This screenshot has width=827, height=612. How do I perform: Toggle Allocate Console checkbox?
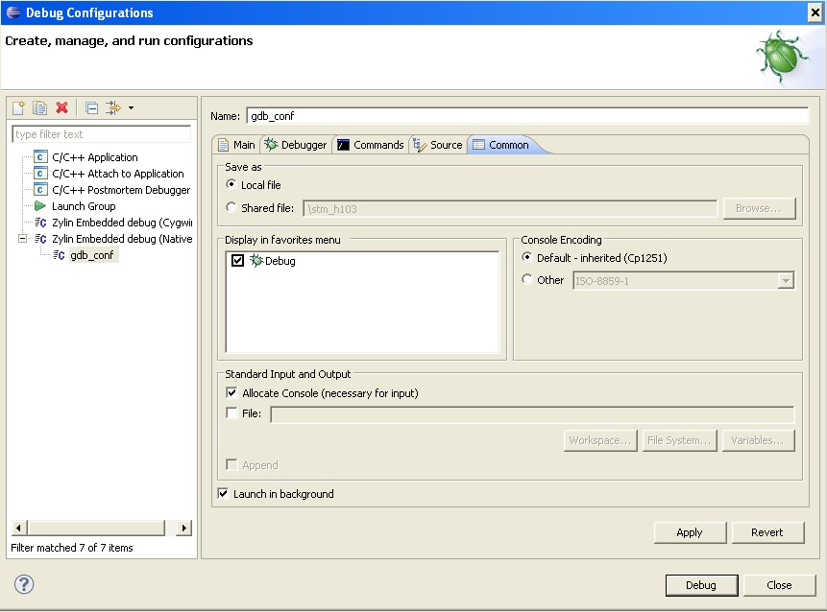(231, 393)
